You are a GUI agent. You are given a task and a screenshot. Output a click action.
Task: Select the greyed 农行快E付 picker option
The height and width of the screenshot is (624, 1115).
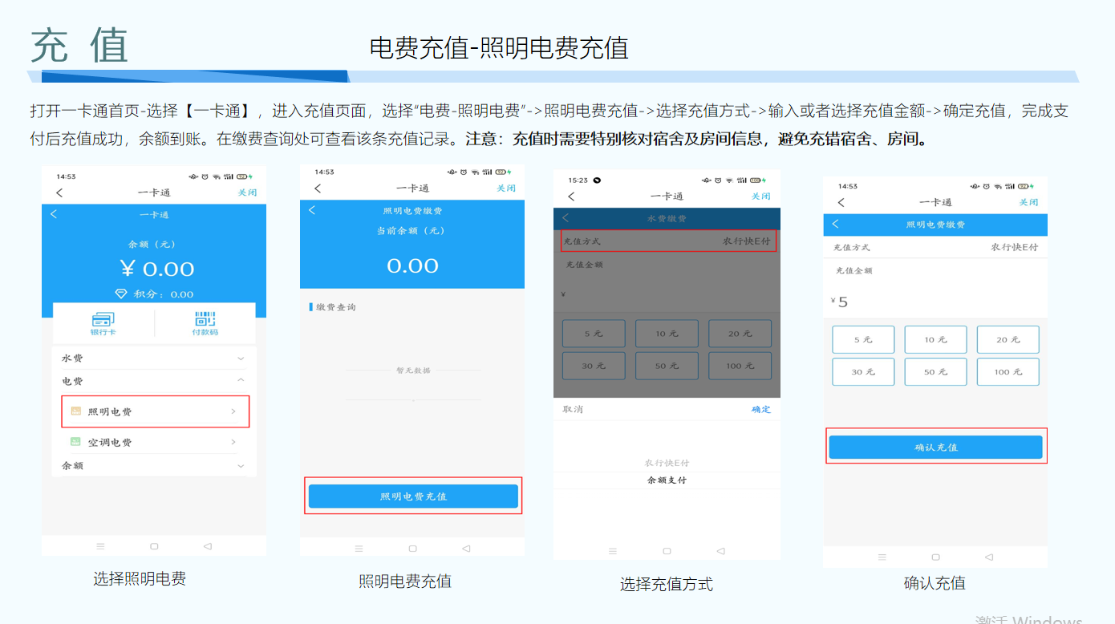point(667,463)
